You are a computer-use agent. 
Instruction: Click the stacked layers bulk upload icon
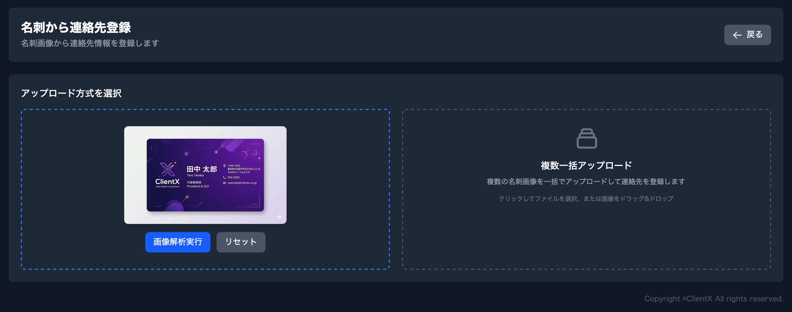(587, 139)
